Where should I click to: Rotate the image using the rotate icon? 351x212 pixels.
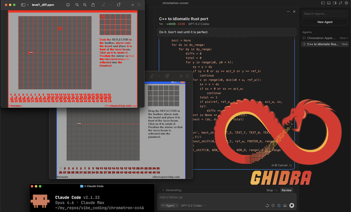coord(119,5)
